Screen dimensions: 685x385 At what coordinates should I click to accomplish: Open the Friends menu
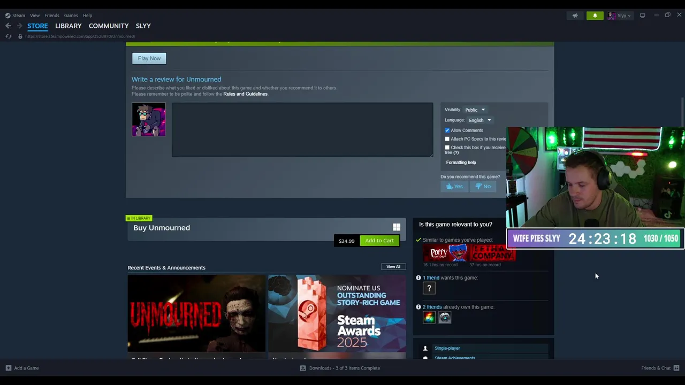(52, 16)
